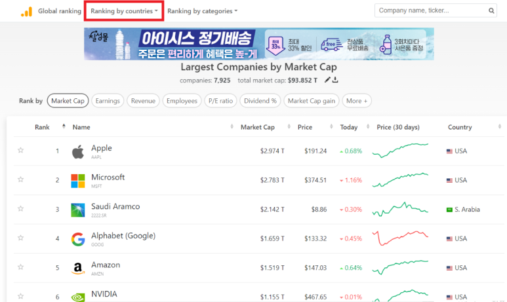Click the S. Arabia country text
Image resolution: width=507 pixels, height=302 pixels.
[467, 209]
